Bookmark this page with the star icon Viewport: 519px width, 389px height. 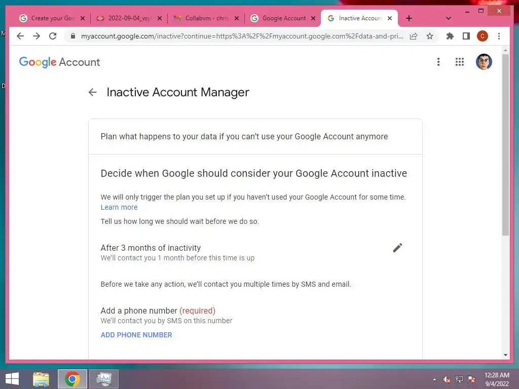[430, 36]
